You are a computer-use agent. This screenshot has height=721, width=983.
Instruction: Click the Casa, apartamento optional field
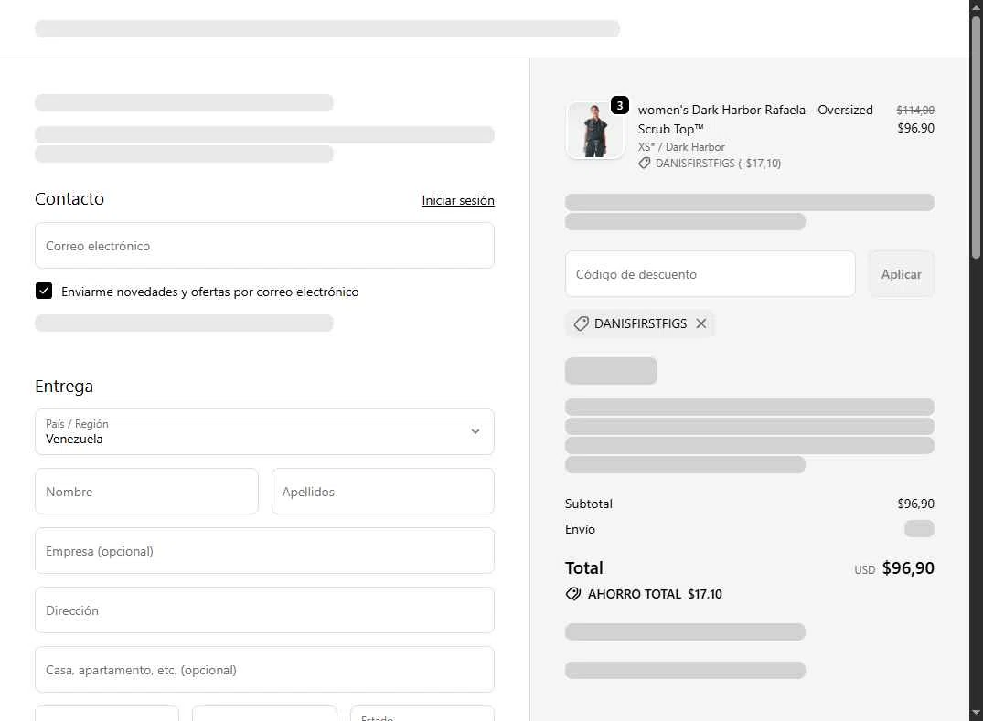coord(264,670)
